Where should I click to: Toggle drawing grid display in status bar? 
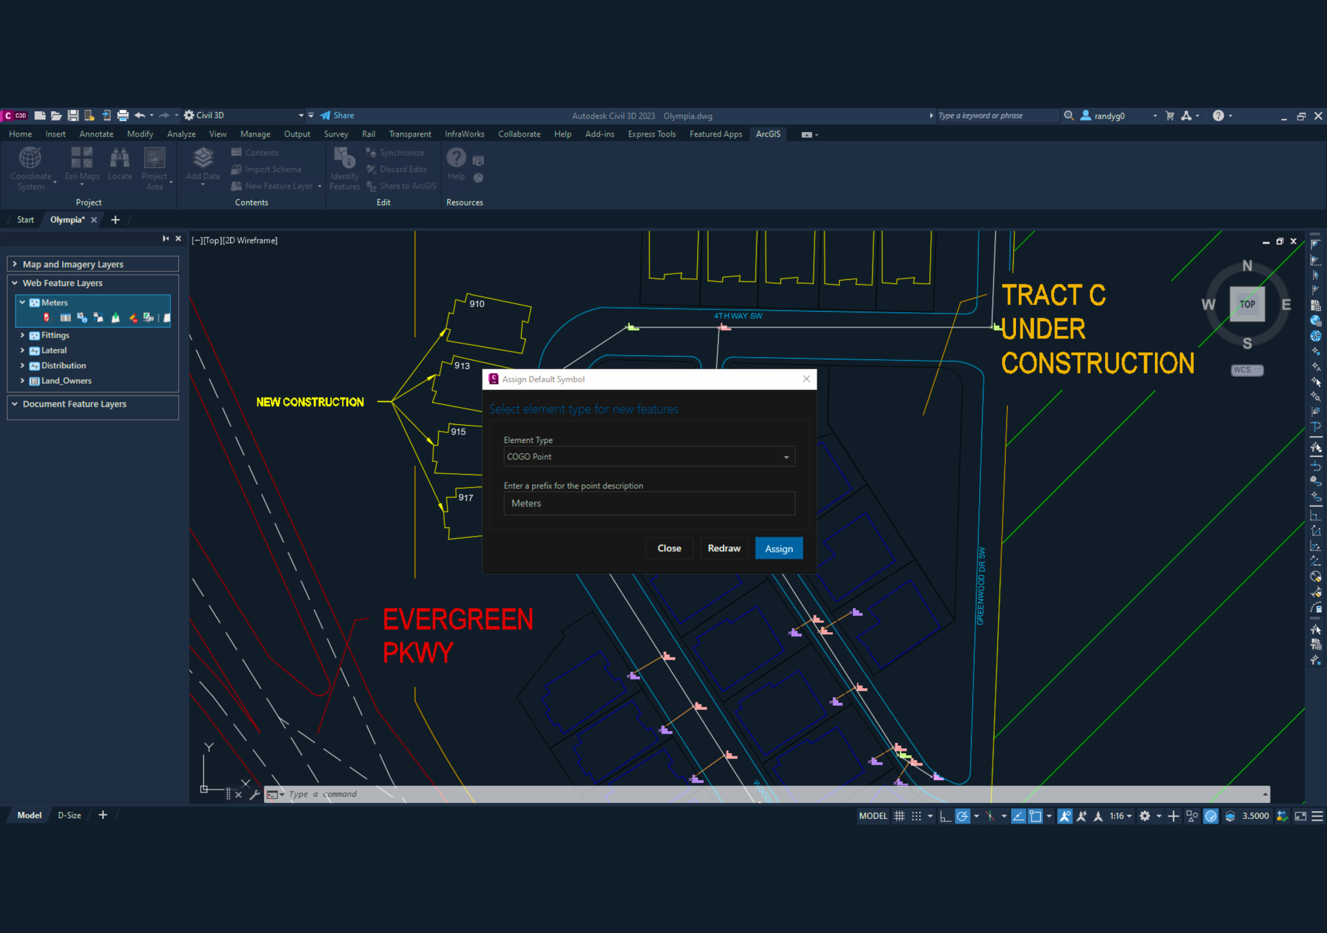899,816
